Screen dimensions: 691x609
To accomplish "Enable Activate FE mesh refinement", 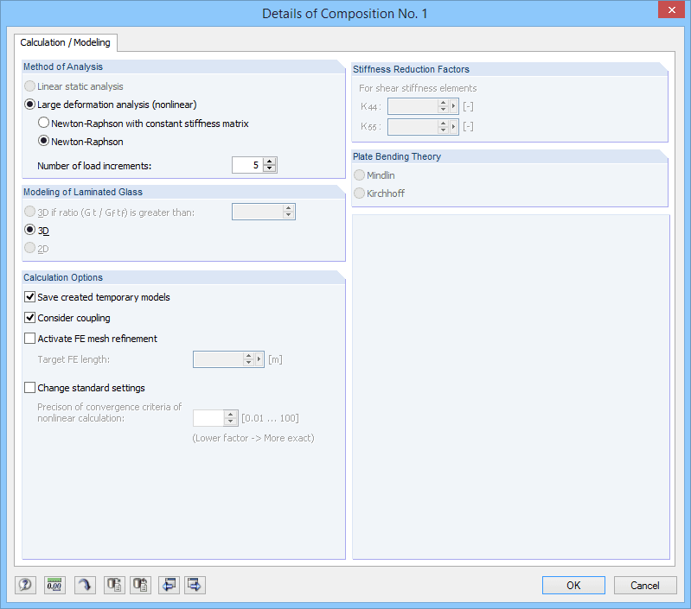I will pos(30,339).
